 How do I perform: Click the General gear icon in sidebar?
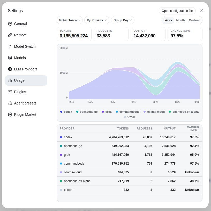(10, 24)
